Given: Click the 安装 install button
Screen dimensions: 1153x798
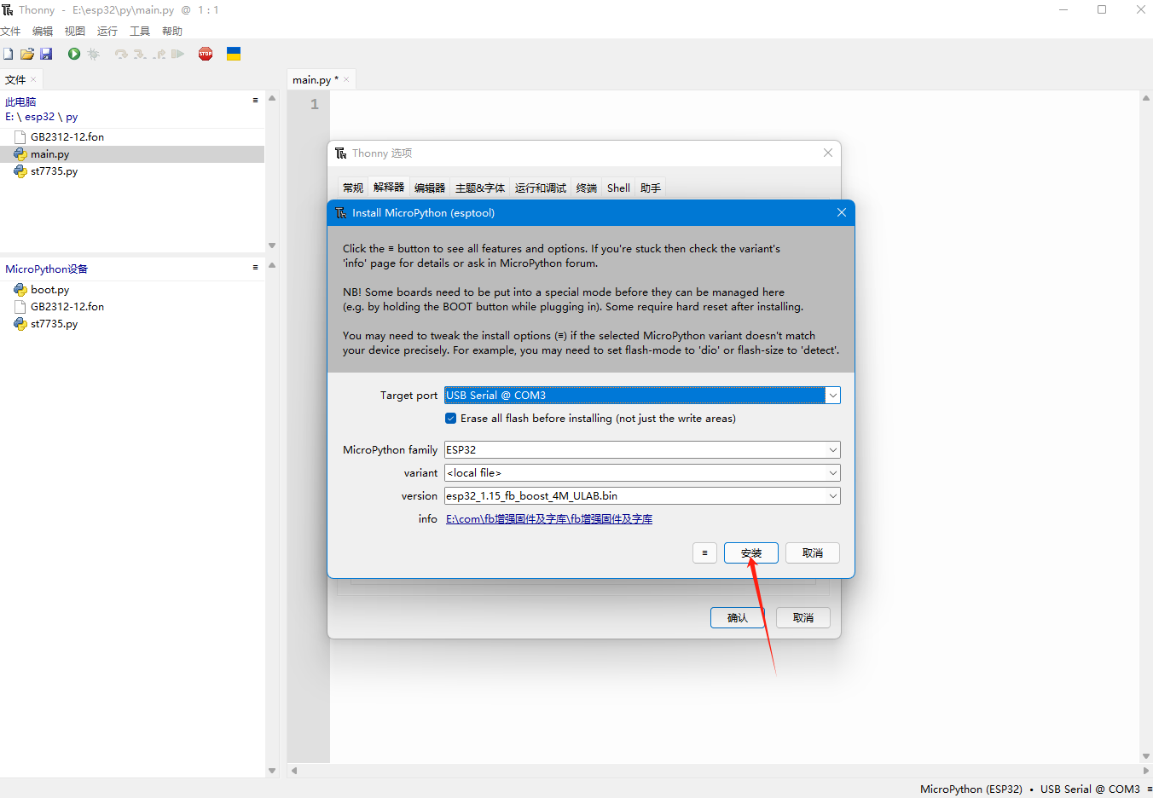Looking at the screenshot, I should 751,553.
